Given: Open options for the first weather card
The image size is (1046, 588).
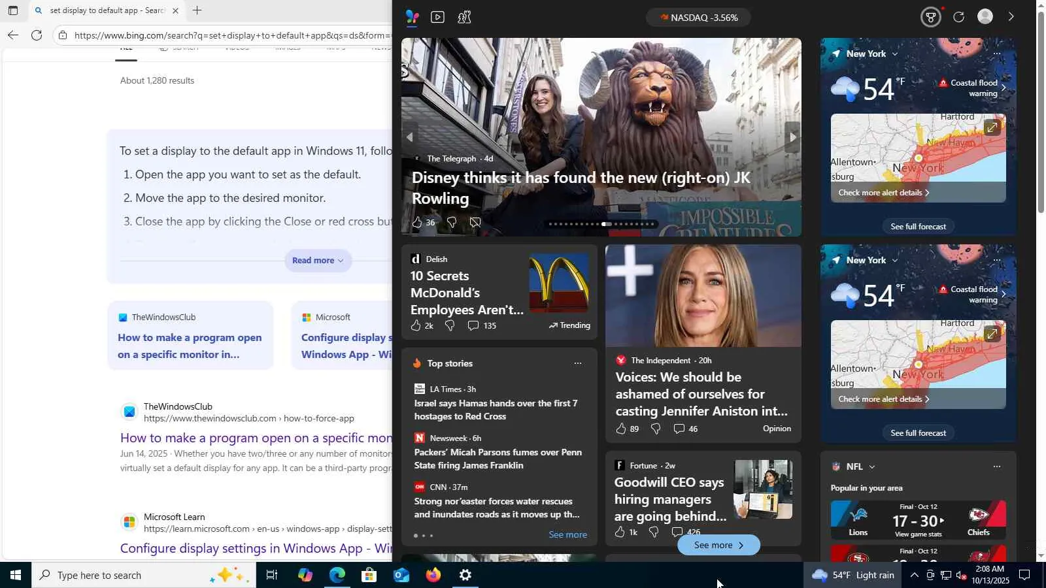Looking at the screenshot, I should pos(996,54).
